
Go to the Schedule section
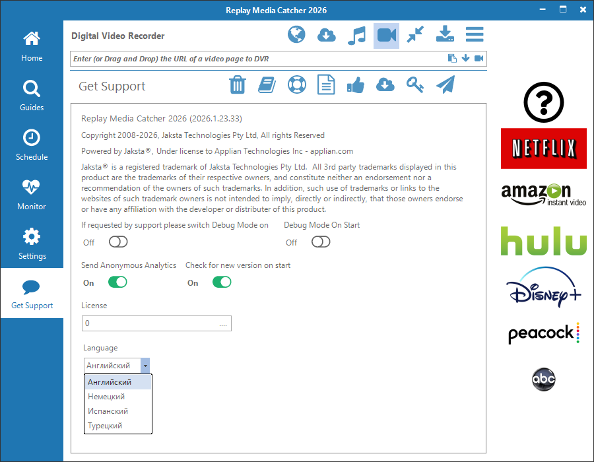(32, 145)
